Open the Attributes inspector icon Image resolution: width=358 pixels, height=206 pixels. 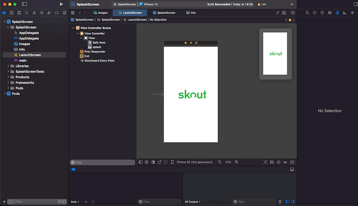[x=337, y=13]
